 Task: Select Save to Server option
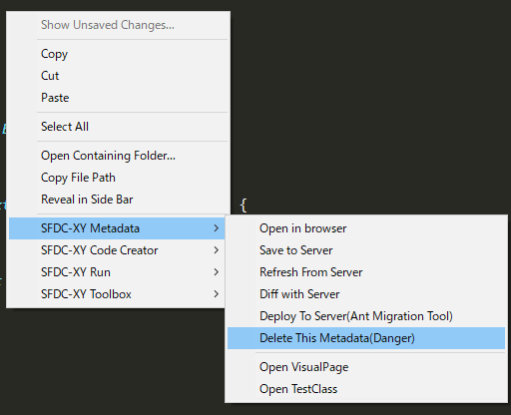point(366,250)
